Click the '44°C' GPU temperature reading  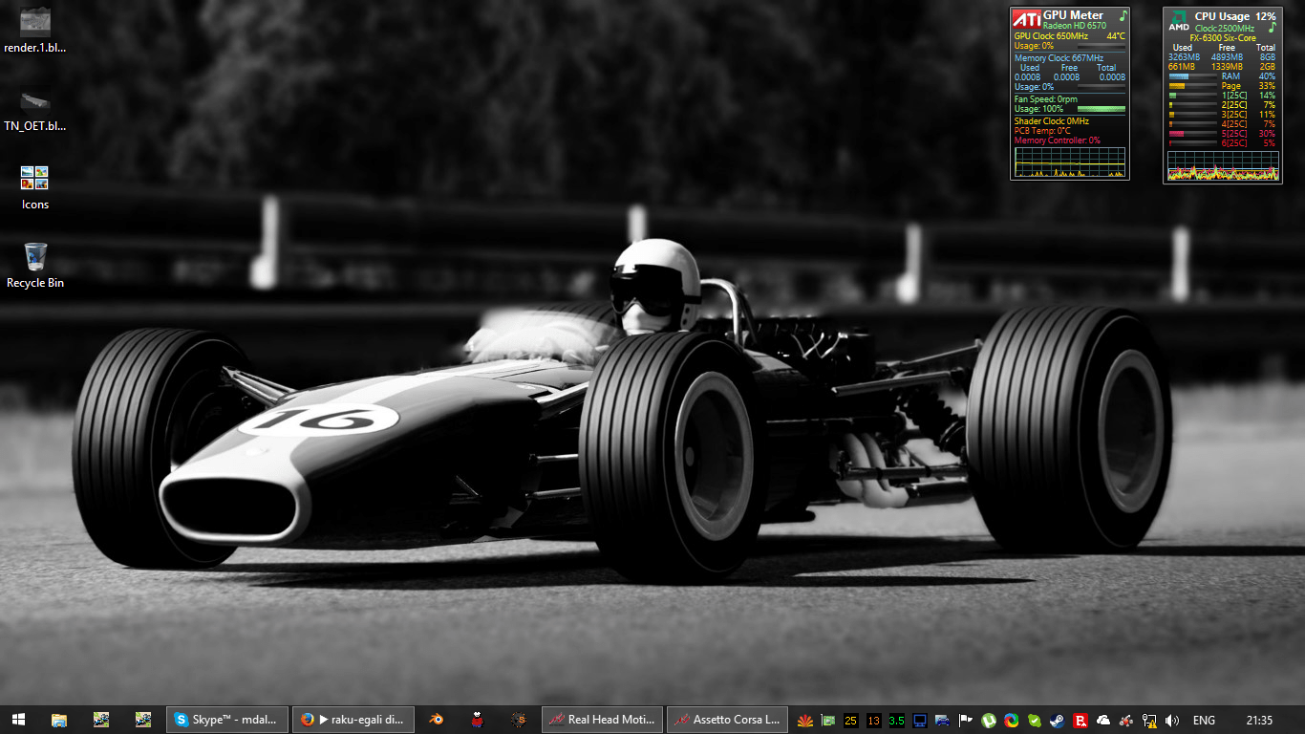1116,36
